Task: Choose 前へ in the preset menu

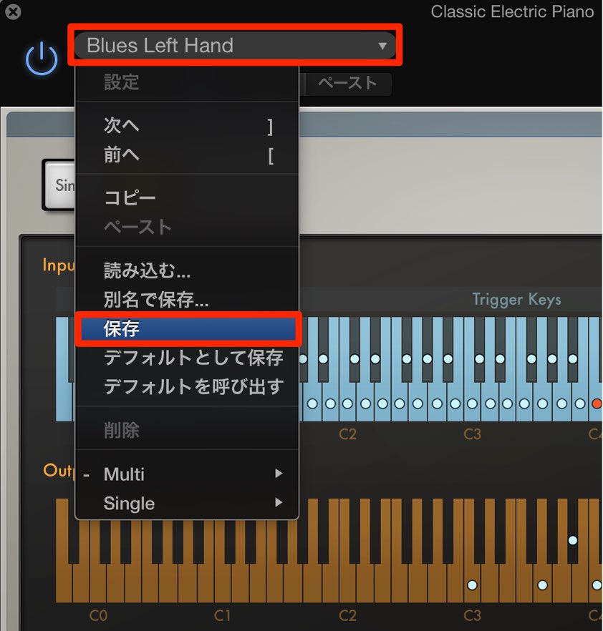Action: [x=188, y=155]
